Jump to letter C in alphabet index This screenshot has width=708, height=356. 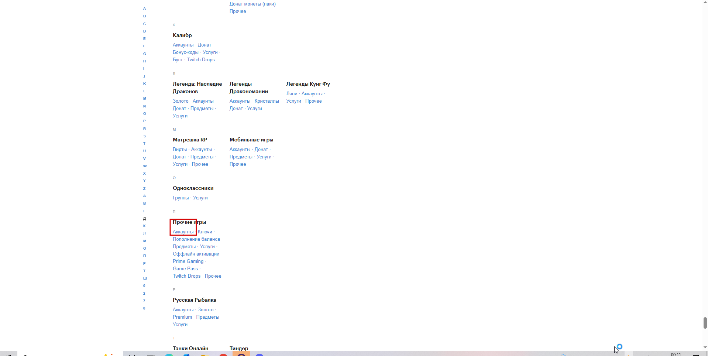(145, 24)
